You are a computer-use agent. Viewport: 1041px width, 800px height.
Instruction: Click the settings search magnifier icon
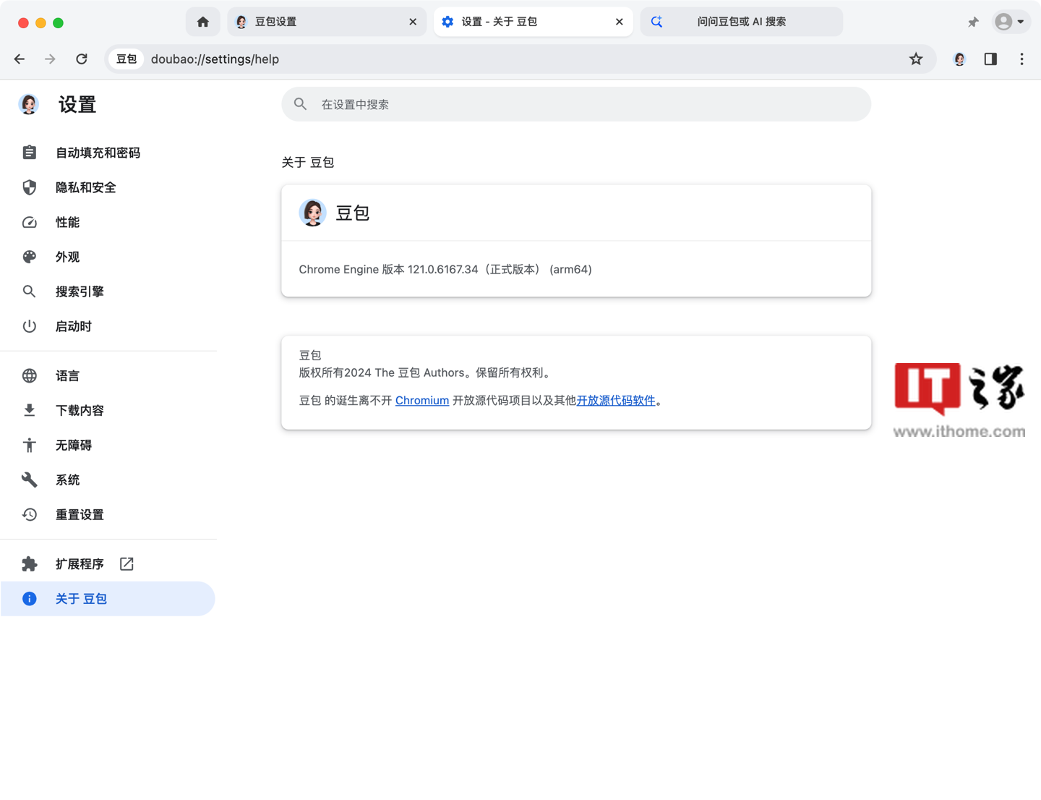[301, 104]
